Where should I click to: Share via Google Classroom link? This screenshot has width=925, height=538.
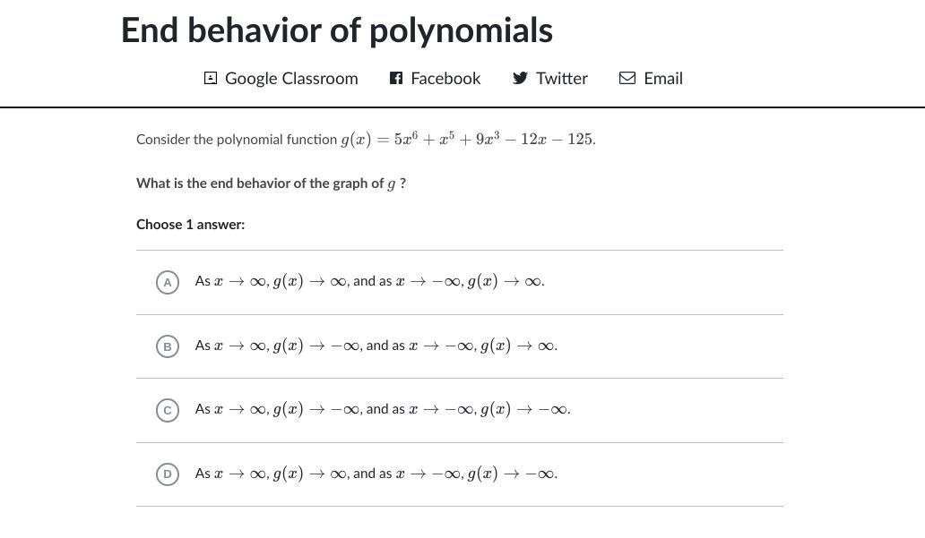[x=291, y=79]
